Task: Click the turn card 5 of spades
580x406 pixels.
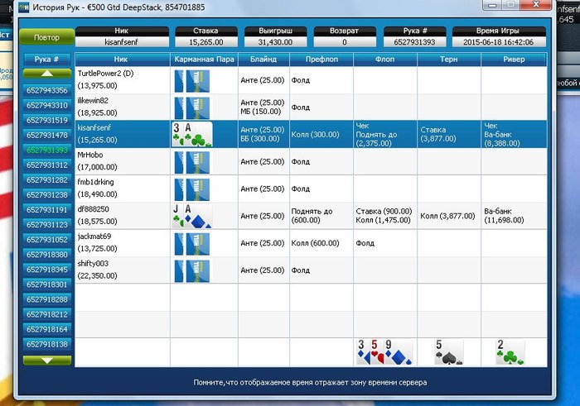Action: point(449,352)
